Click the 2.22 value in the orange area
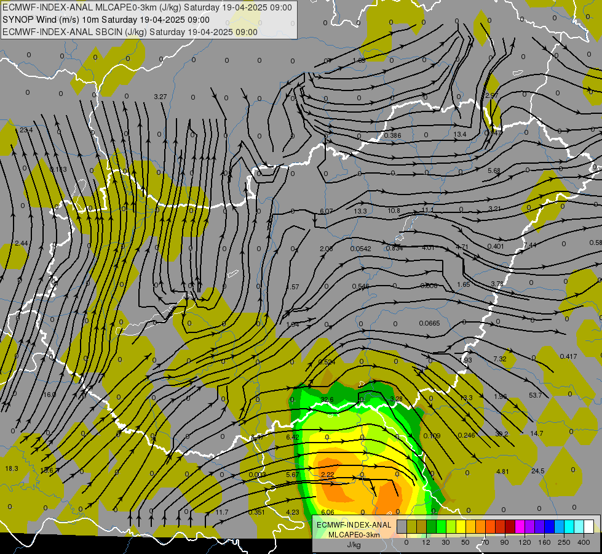Screen dimensions: 602x554 click(x=328, y=475)
